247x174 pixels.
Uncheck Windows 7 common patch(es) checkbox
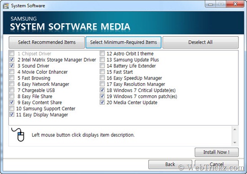tap(102, 96)
